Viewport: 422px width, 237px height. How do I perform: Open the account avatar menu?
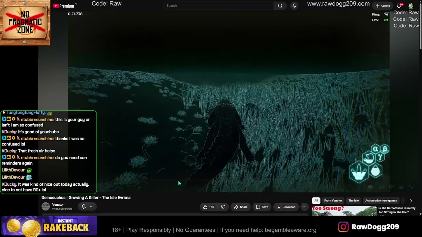pyautogui.click(x=411, y=6)
